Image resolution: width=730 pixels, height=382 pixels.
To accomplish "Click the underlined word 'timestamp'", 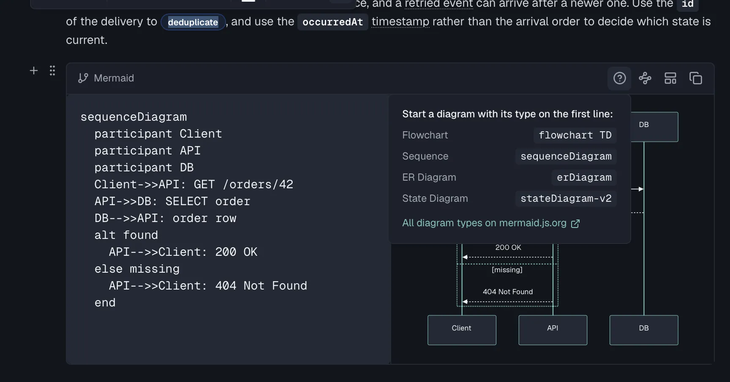I will click(400, 22).
